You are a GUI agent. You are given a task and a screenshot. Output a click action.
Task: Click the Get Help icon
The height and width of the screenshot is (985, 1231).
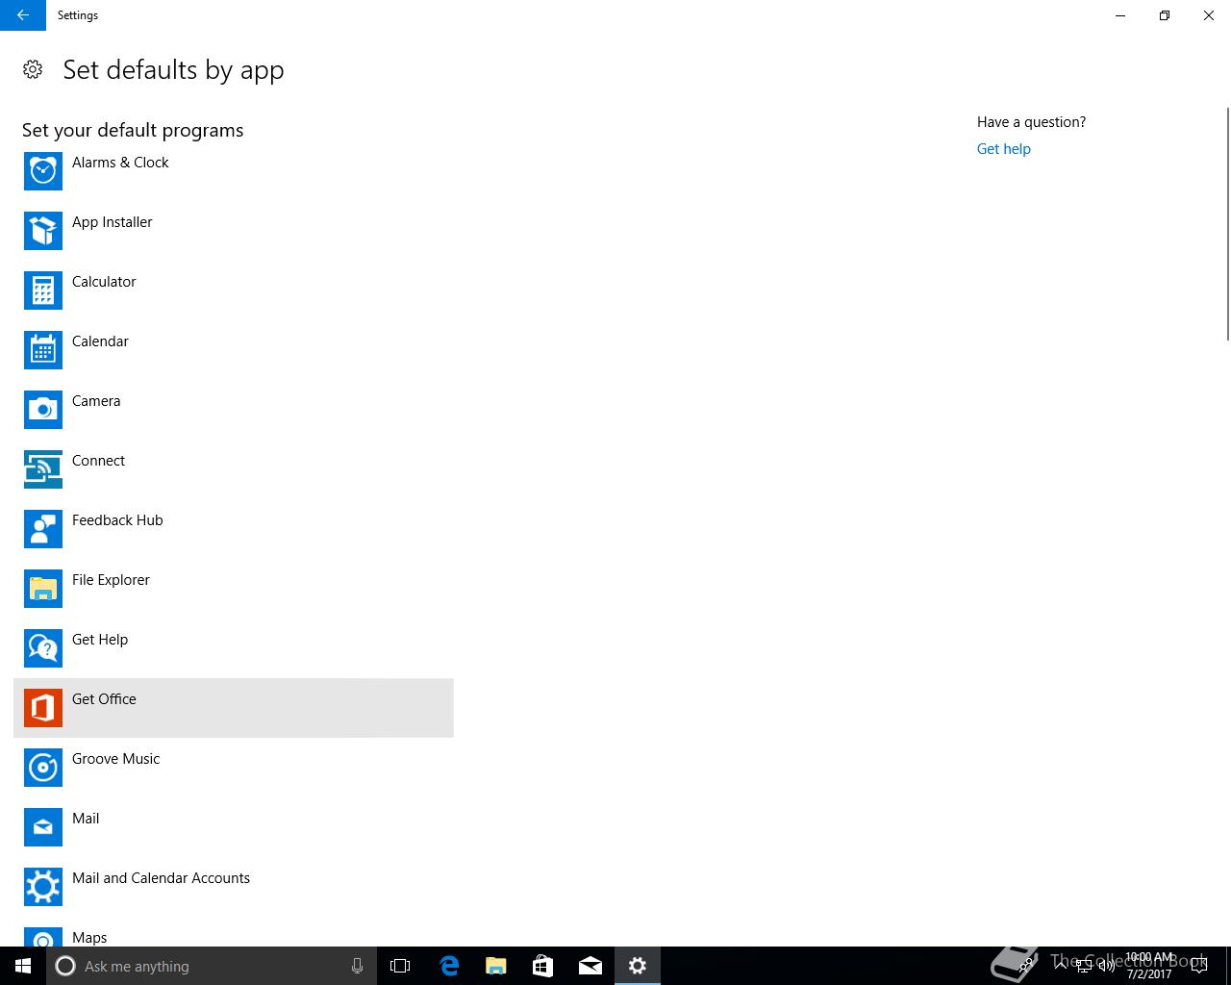[x=43, y=648]
